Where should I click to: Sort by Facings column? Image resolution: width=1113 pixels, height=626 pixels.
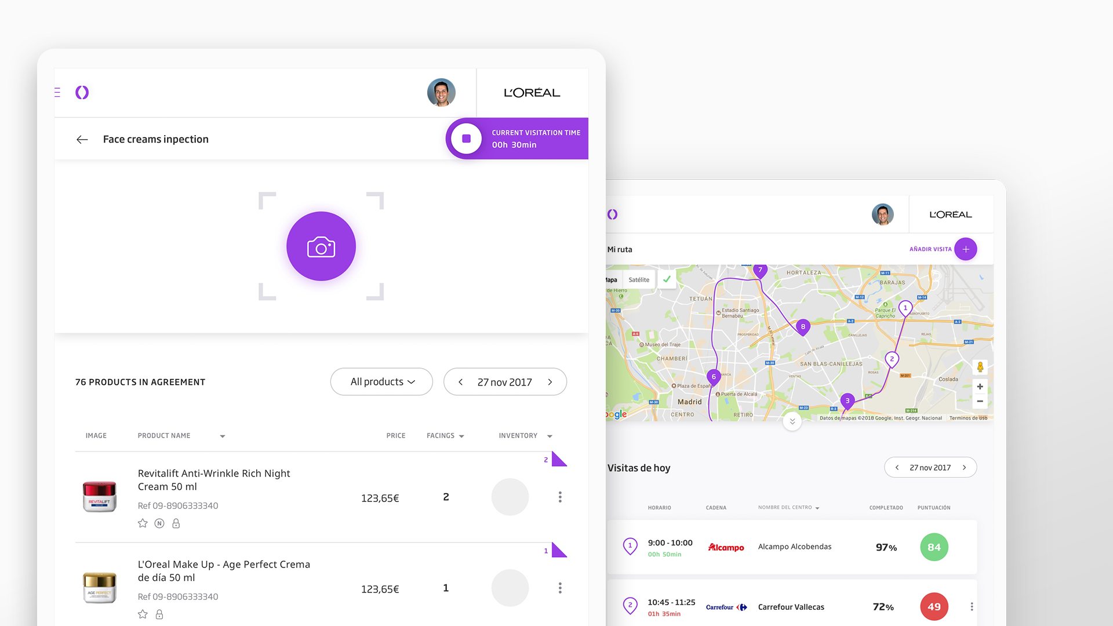(x=445, y=436)
